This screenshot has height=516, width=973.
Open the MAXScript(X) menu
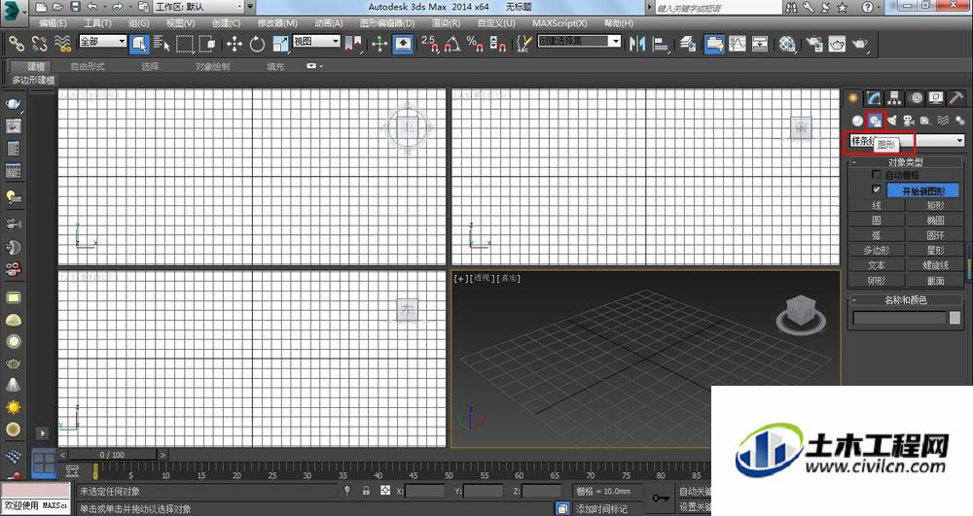coord(559,23)
